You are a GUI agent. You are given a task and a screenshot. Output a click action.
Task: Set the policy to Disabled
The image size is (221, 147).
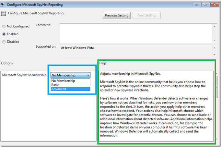point(4,42)
